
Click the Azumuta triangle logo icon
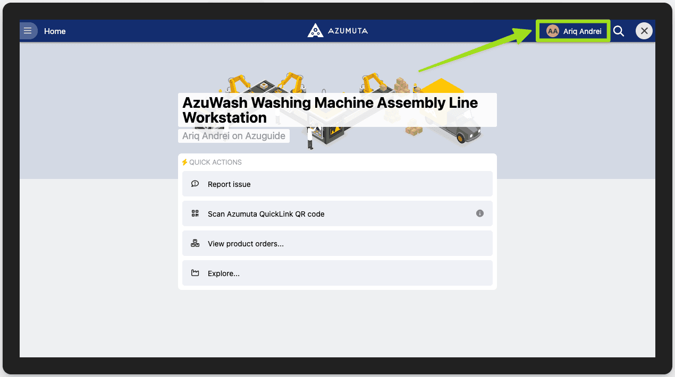click(x=315, y=31)
